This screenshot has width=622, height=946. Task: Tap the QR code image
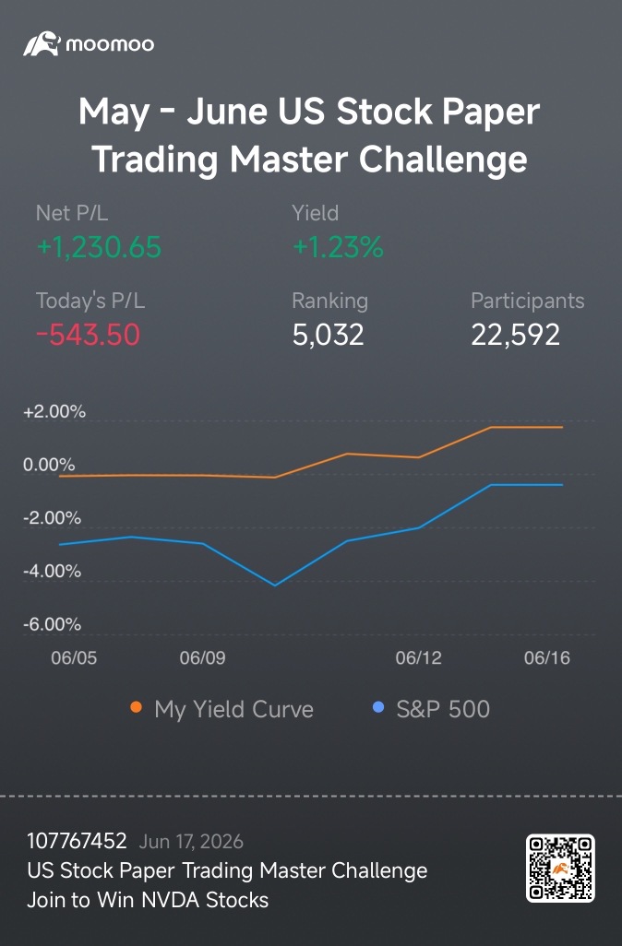[560, 869]
